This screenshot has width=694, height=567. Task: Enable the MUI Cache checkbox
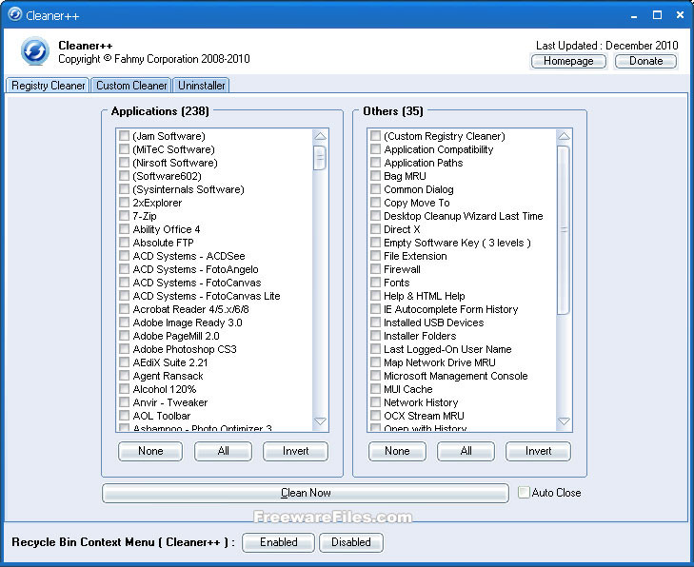pos(375,389)
